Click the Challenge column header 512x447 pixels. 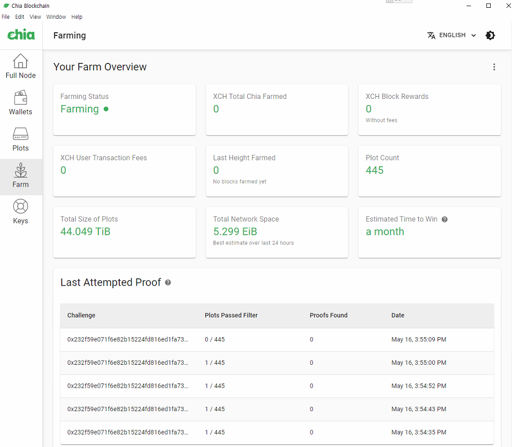coord(81,315)
